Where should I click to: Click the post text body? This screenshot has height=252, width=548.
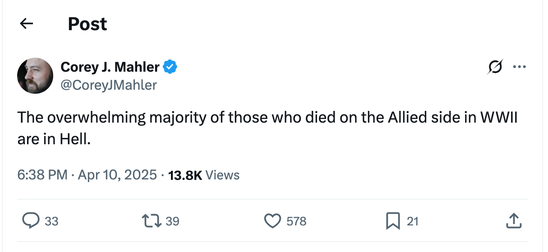[x=267, y=128]
